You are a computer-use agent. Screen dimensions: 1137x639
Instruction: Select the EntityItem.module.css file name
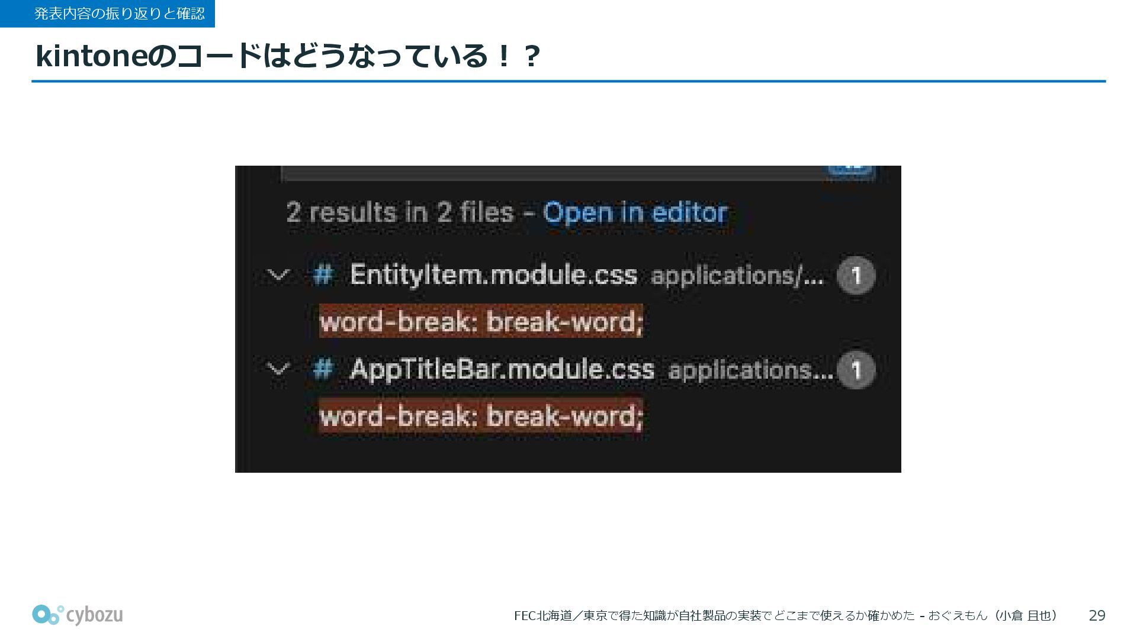coord(493,275)
